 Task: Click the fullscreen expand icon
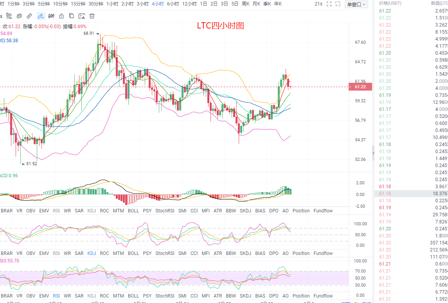coord(329,4)
